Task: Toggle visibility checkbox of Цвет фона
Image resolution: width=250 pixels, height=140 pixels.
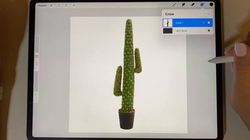Action: [x=209, y=30]
